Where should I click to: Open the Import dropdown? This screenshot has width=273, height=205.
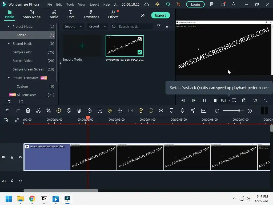[73, 26]
